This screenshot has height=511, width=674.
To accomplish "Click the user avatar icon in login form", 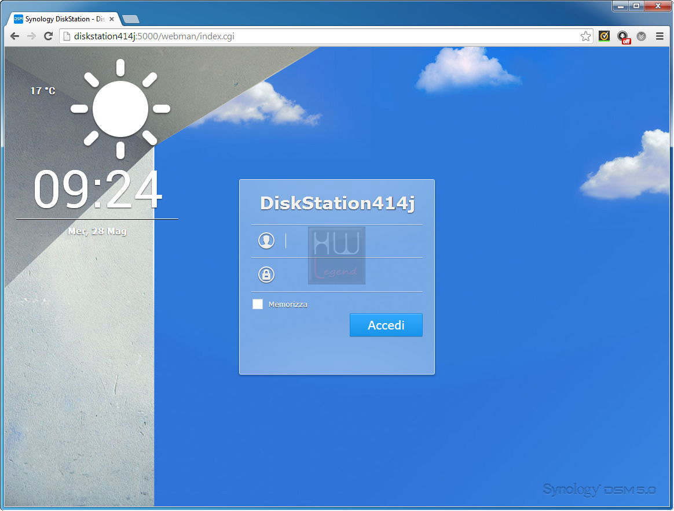I will tap(266, 240).
